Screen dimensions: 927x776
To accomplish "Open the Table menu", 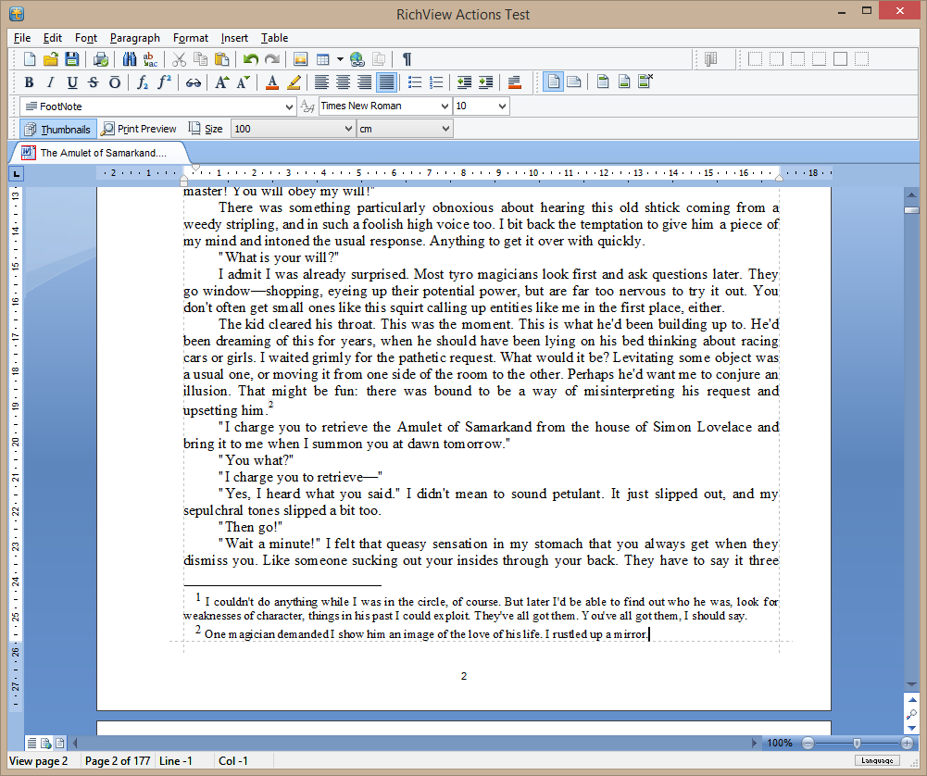I will (274, 38).
